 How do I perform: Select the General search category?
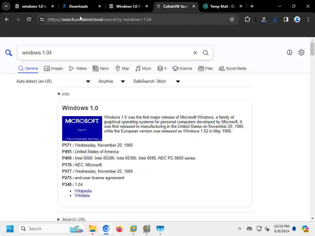(x=28, y=69)
